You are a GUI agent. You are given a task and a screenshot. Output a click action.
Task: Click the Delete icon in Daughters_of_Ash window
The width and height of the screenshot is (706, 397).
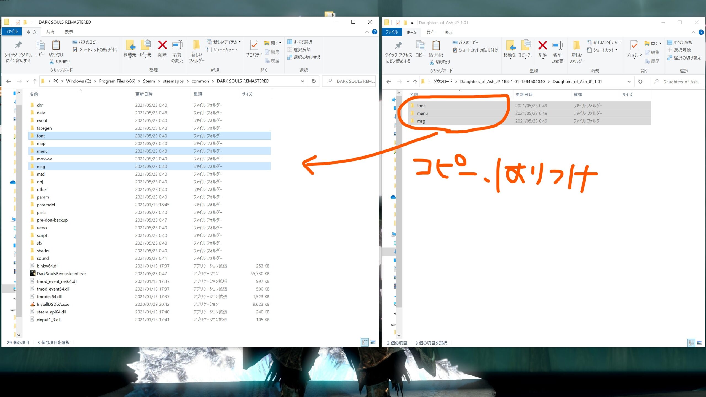542,49
